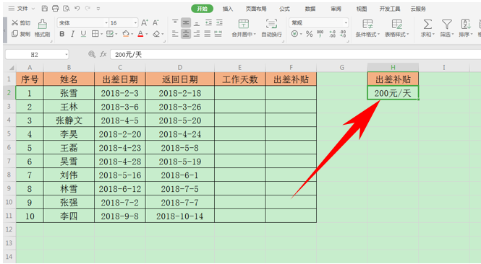Viewport: 481px width, 264px height.
Task: Toggle center horizontal alignment
Action: [x=186, y=34]
